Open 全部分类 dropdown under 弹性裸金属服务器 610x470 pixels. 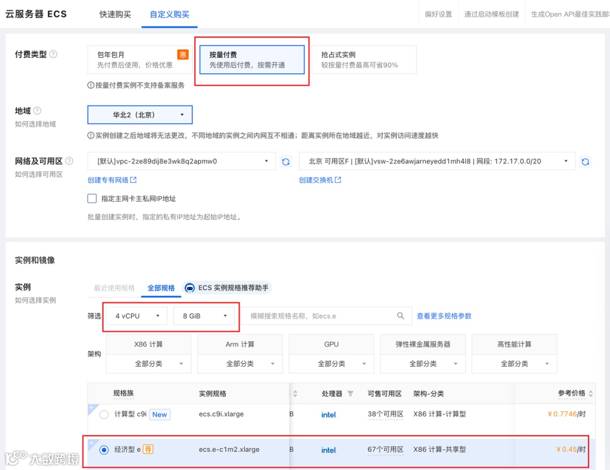coord(423,364)
